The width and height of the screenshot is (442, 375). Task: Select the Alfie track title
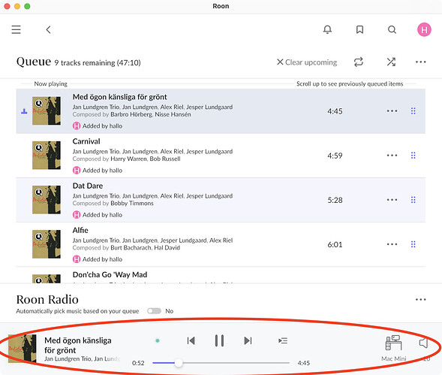(80, 230)
